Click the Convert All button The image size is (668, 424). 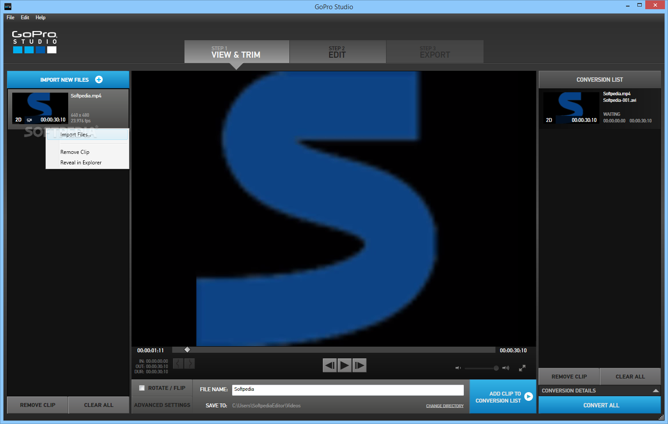[x=600, y=405]
